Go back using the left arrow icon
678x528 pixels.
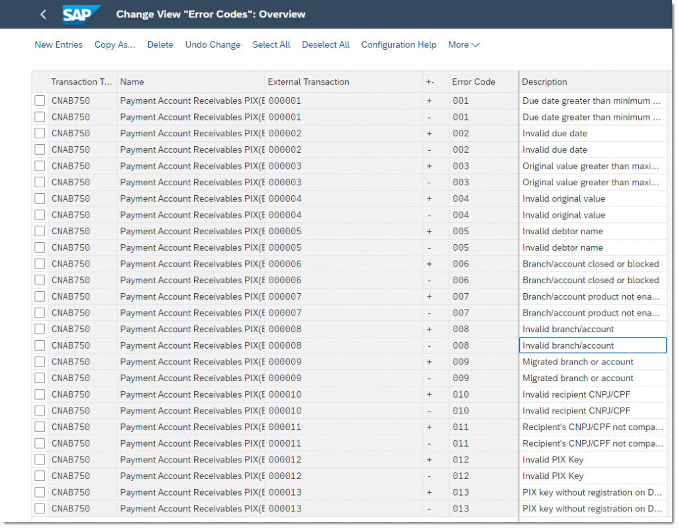coord(43,15)
